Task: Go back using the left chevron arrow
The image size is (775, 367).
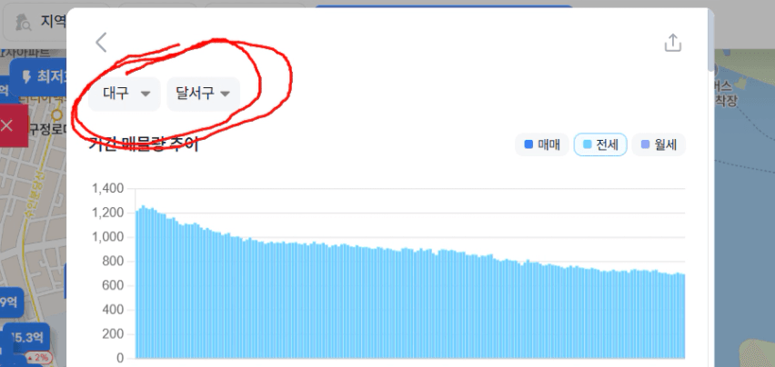Action: coord(101,43)
